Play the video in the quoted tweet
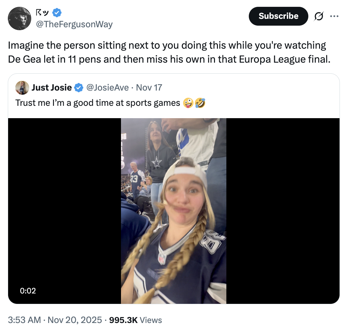 [174, 211]
